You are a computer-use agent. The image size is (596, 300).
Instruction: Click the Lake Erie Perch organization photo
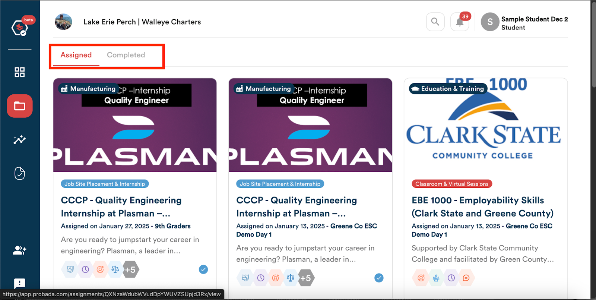(x=63, y=22)
